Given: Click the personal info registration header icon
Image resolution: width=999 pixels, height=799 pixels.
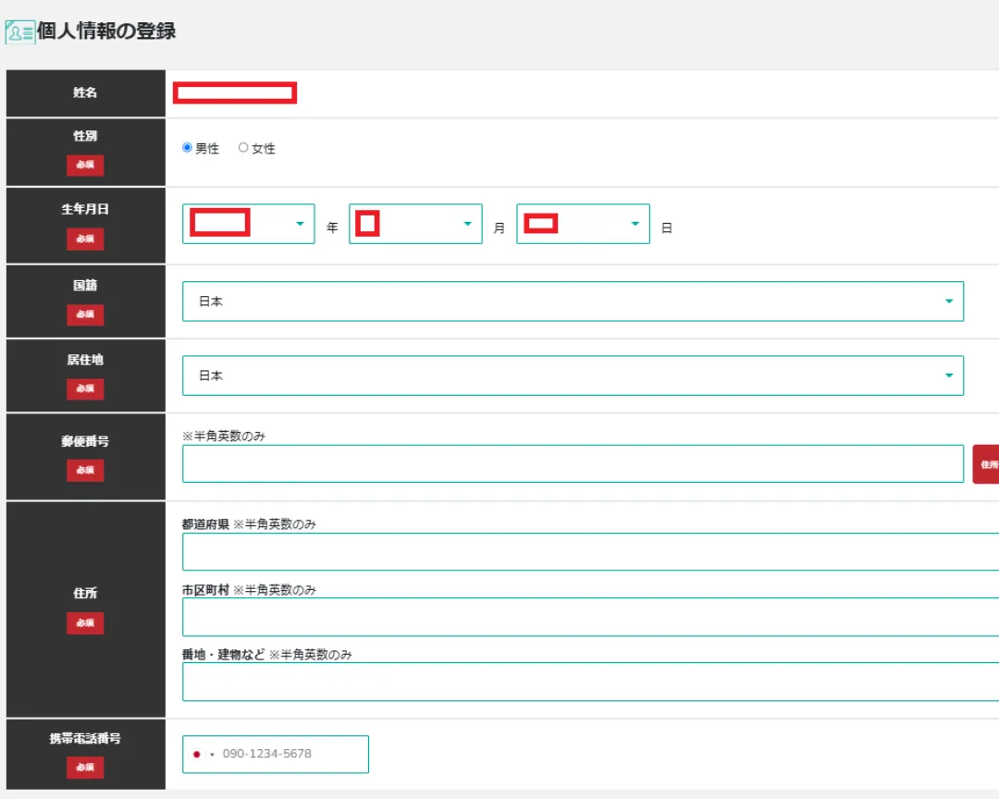Looking at the screenshot, I should 19,31.
